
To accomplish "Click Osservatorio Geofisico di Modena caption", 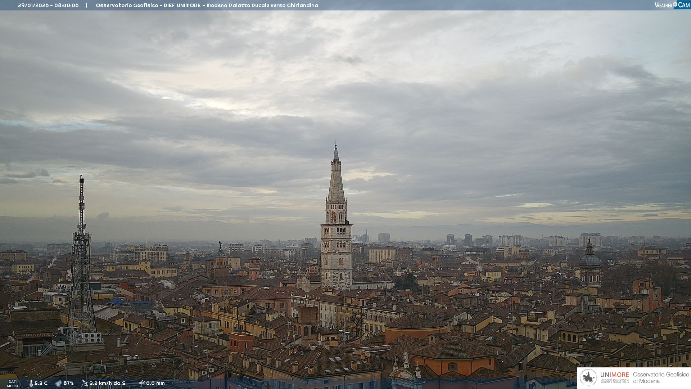I will [661, 377].
